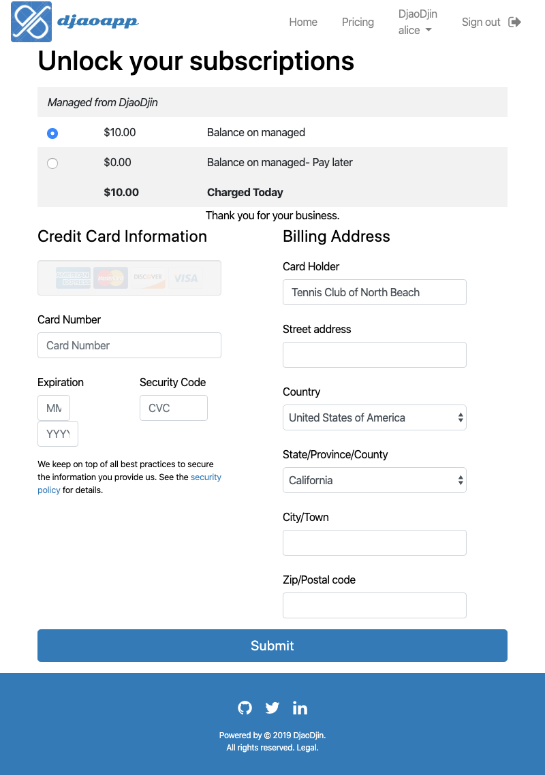Focus the CVC security code field
Viewport: 545px width, 775px height.
click(x=174, y=408)
